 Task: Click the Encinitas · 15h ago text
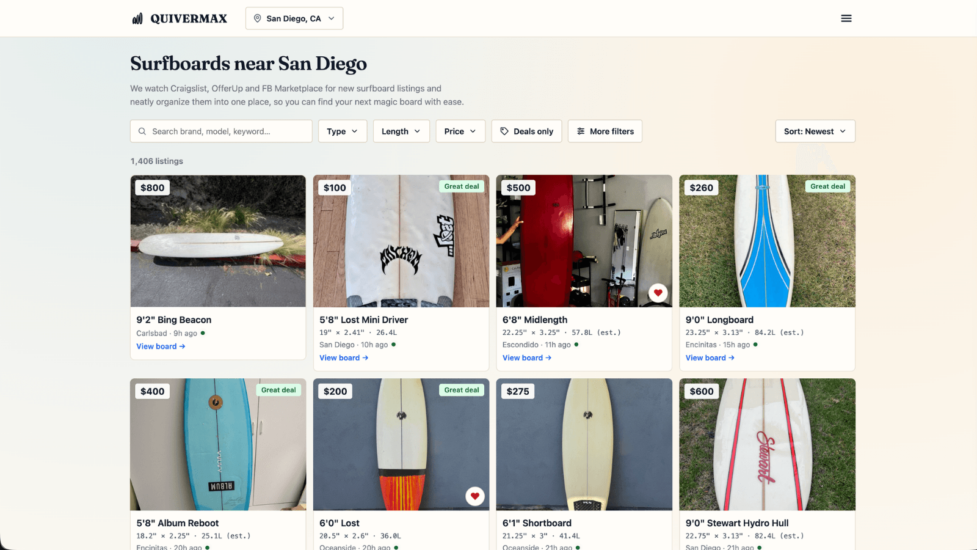click(x=717, y=345)
